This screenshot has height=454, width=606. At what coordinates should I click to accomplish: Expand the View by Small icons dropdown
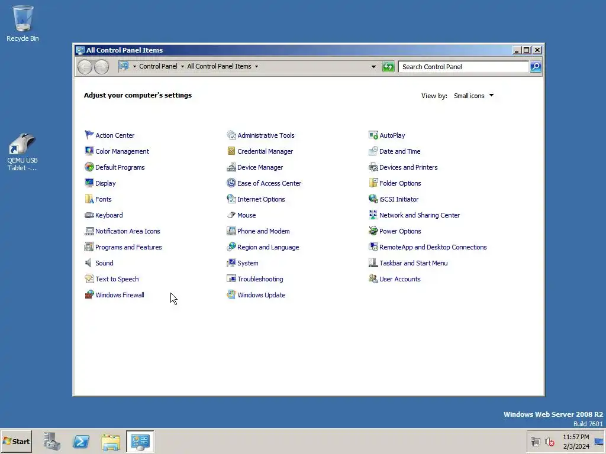coord(474,96)
